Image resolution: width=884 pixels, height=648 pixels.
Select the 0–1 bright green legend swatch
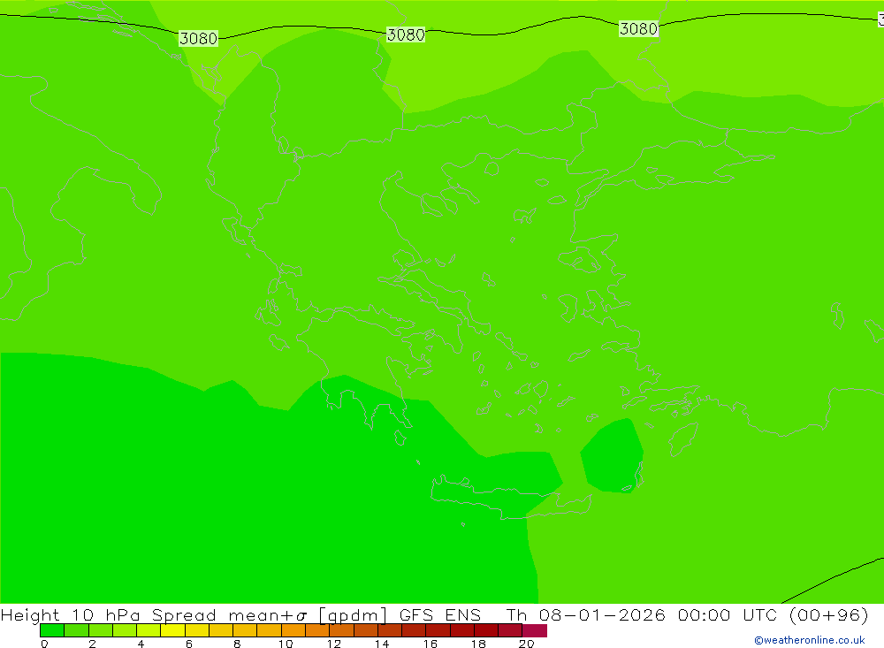pyautogui.click(x=52, y=630)
